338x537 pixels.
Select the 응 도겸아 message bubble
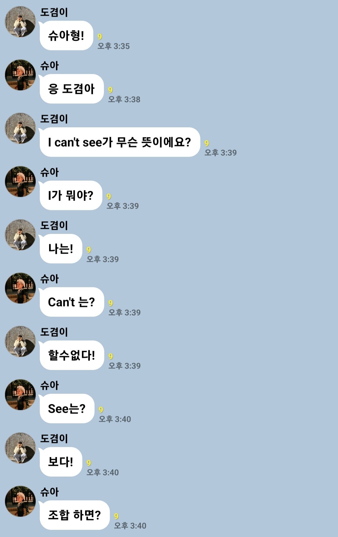point(72,89)
